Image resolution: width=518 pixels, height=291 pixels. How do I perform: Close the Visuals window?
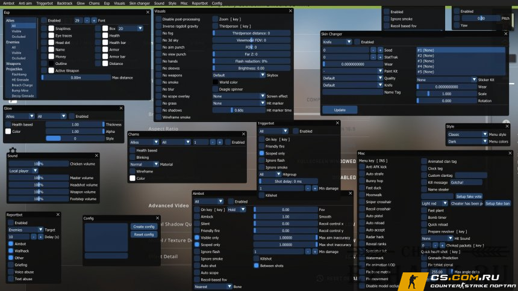290,11
